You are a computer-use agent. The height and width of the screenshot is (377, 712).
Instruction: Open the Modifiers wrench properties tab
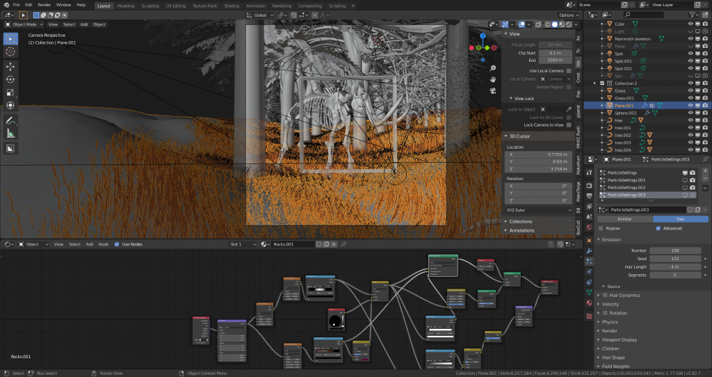(589, 250)
